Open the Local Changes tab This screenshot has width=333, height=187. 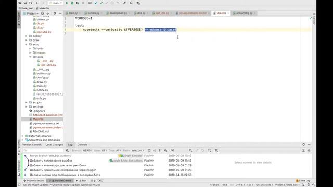pyautogui.click(x=54, y=145)
